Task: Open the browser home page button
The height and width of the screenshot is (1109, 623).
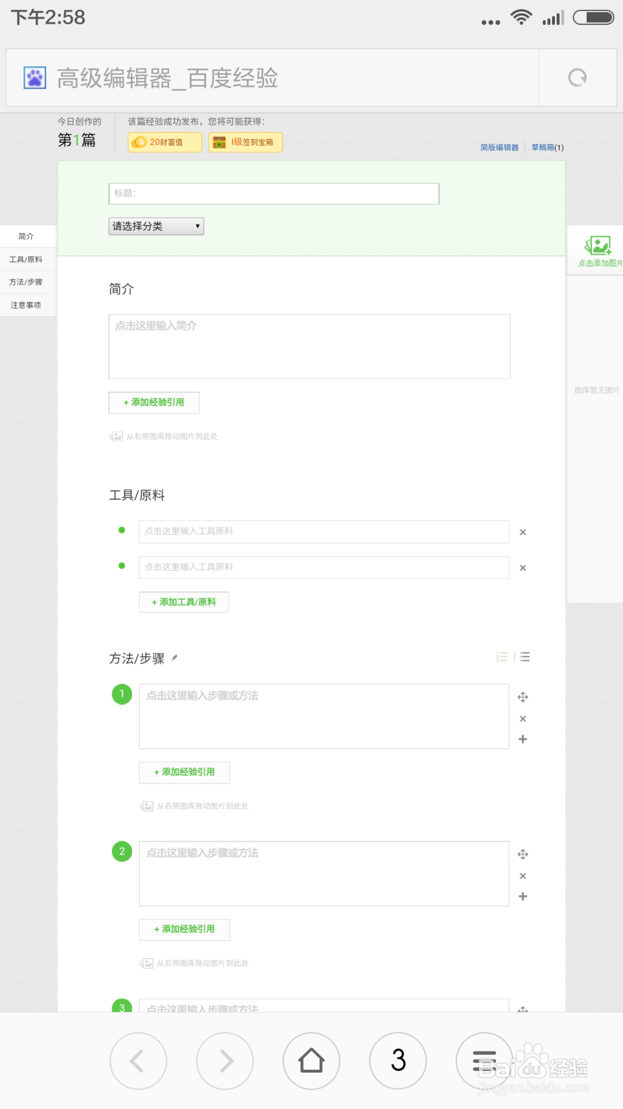Action: coord(311,1060)
